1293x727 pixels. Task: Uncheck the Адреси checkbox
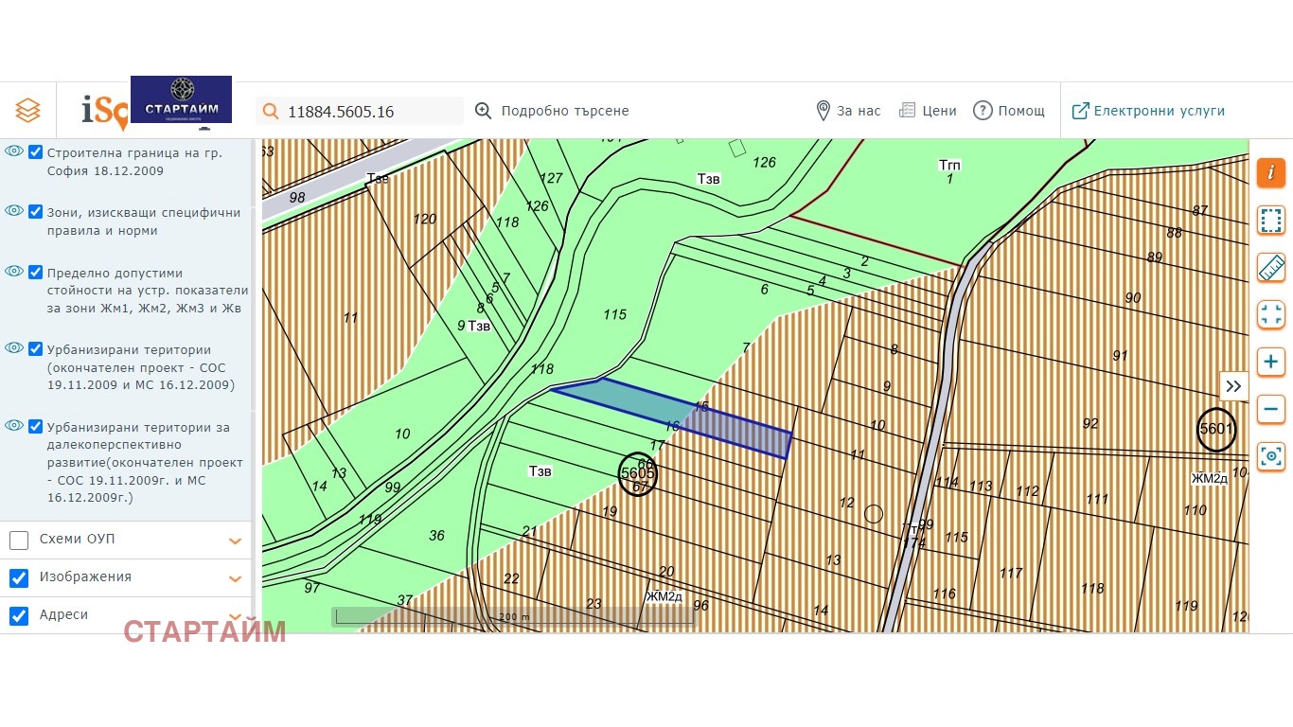19,615
